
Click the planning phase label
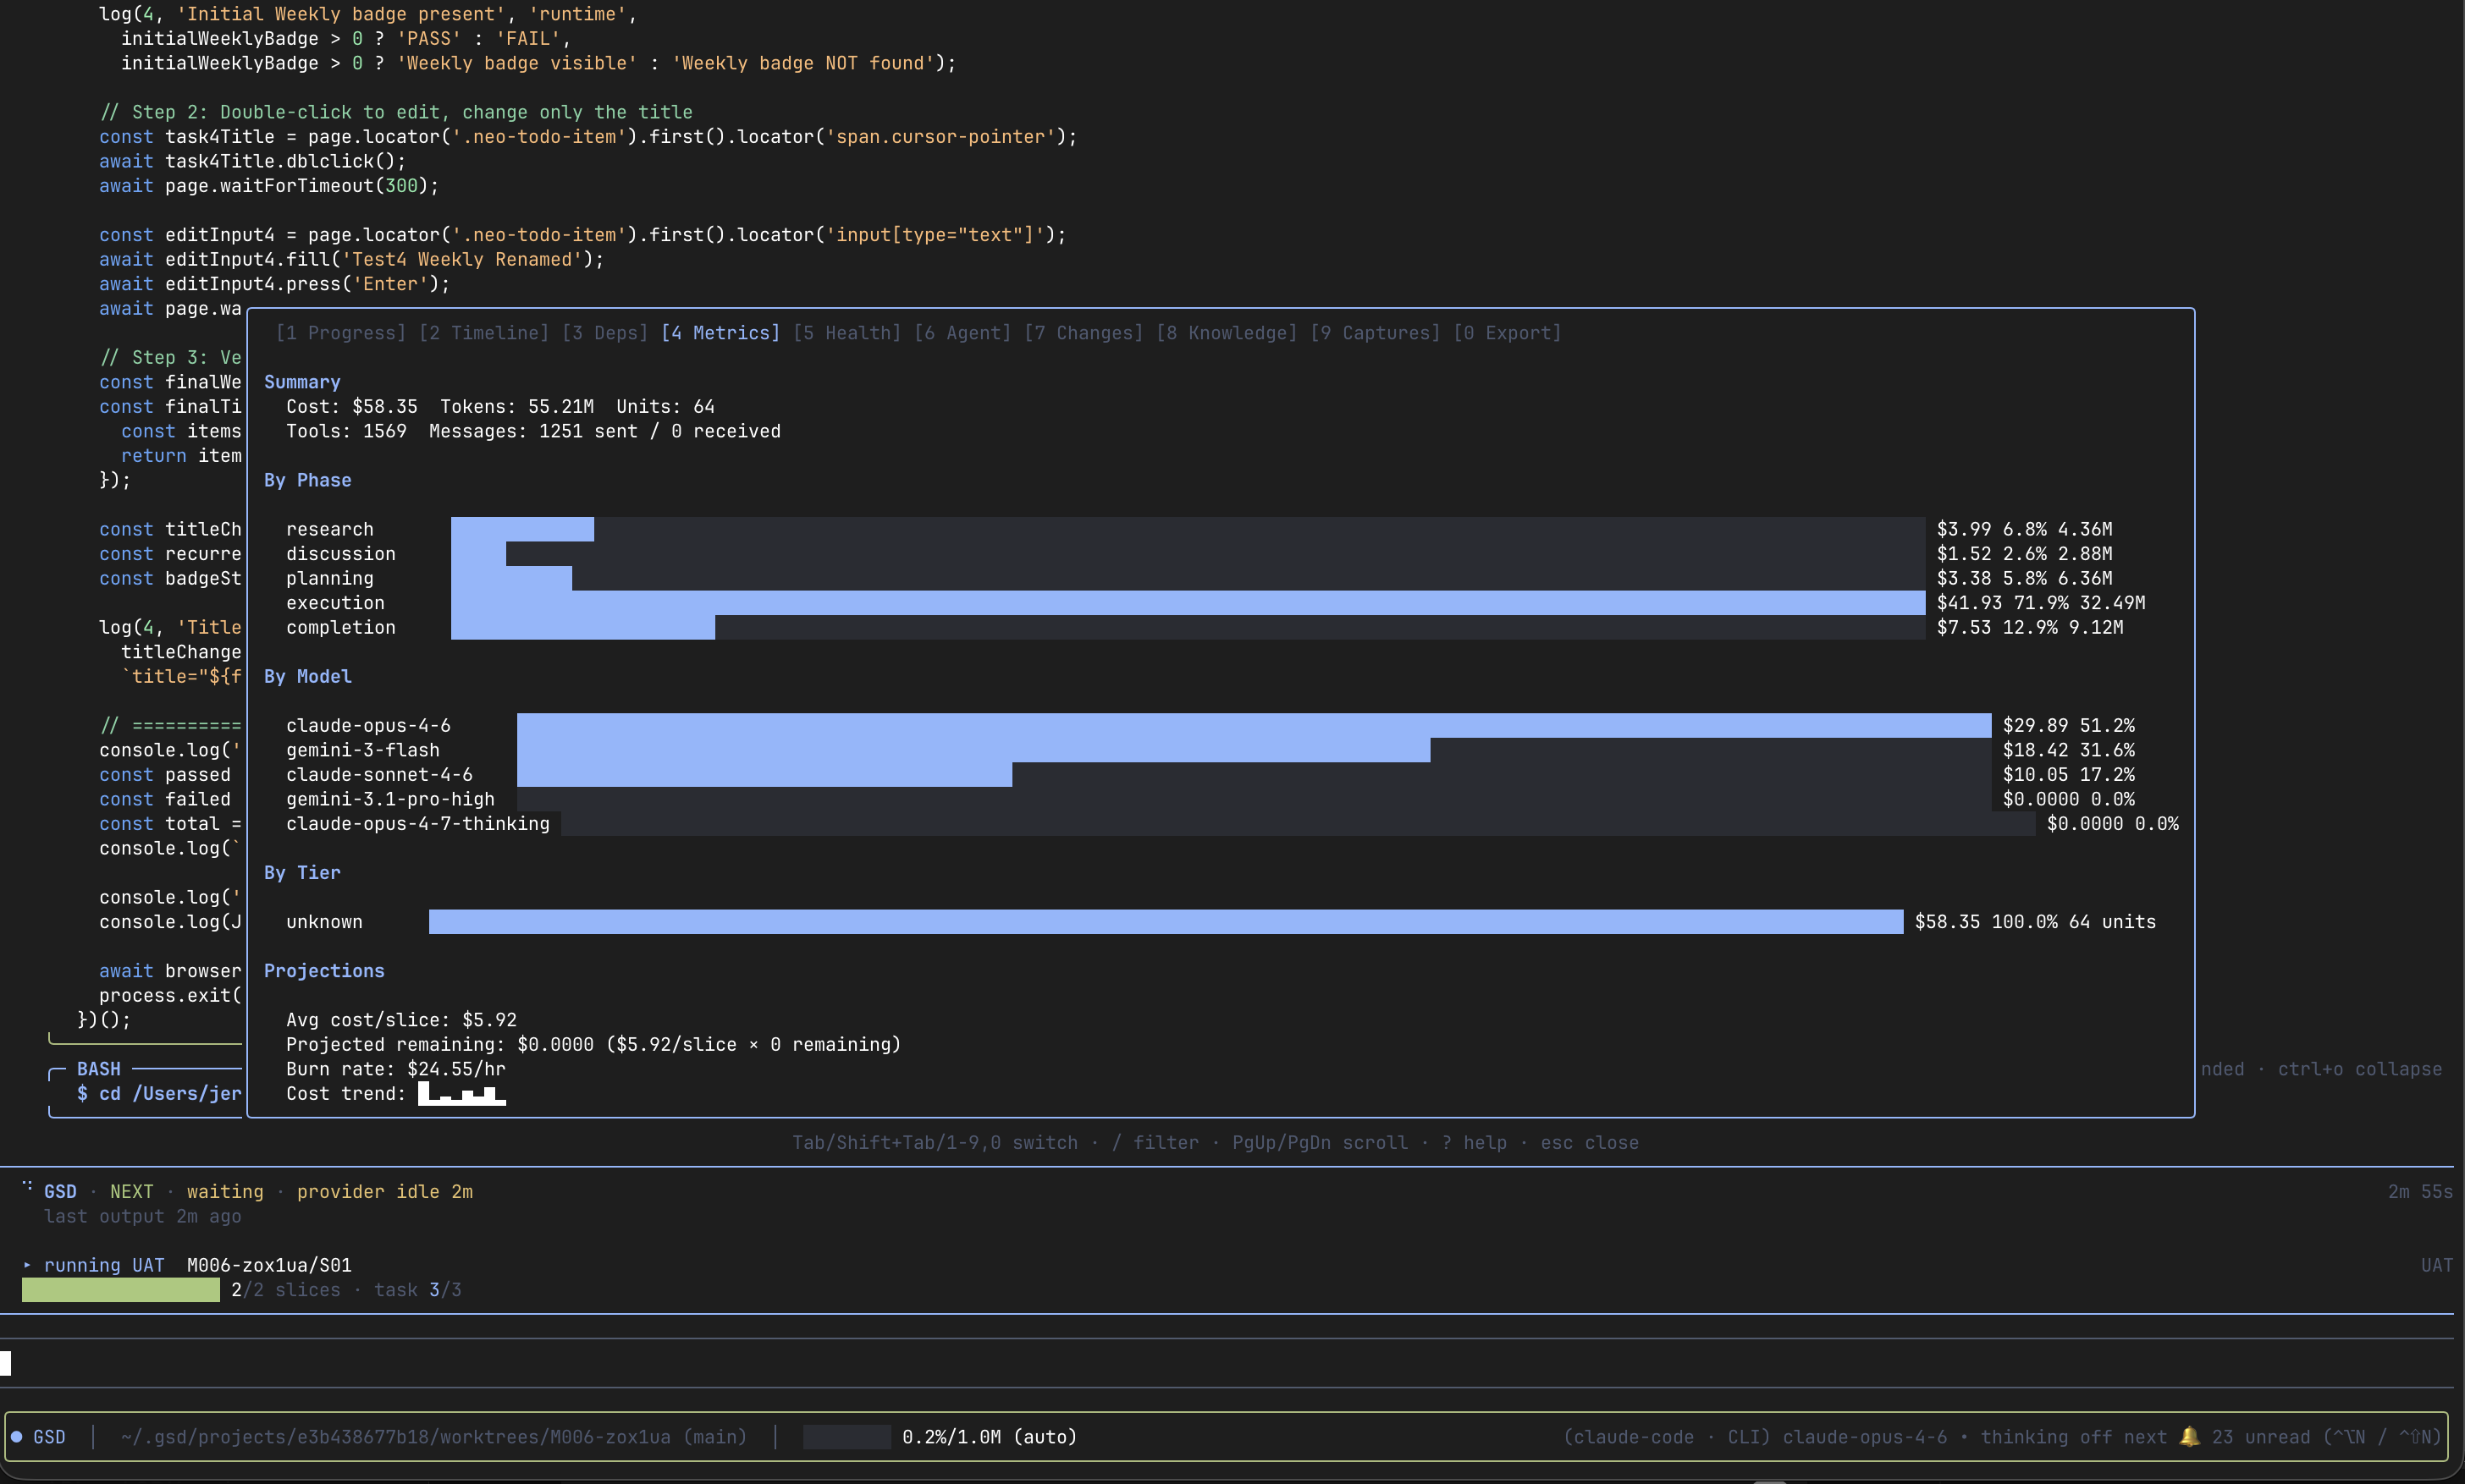pyautogui.click(x=329, y=578)
